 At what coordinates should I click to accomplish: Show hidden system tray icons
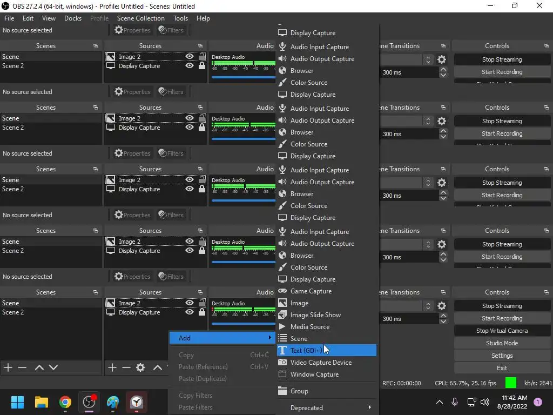coord(440,401)
